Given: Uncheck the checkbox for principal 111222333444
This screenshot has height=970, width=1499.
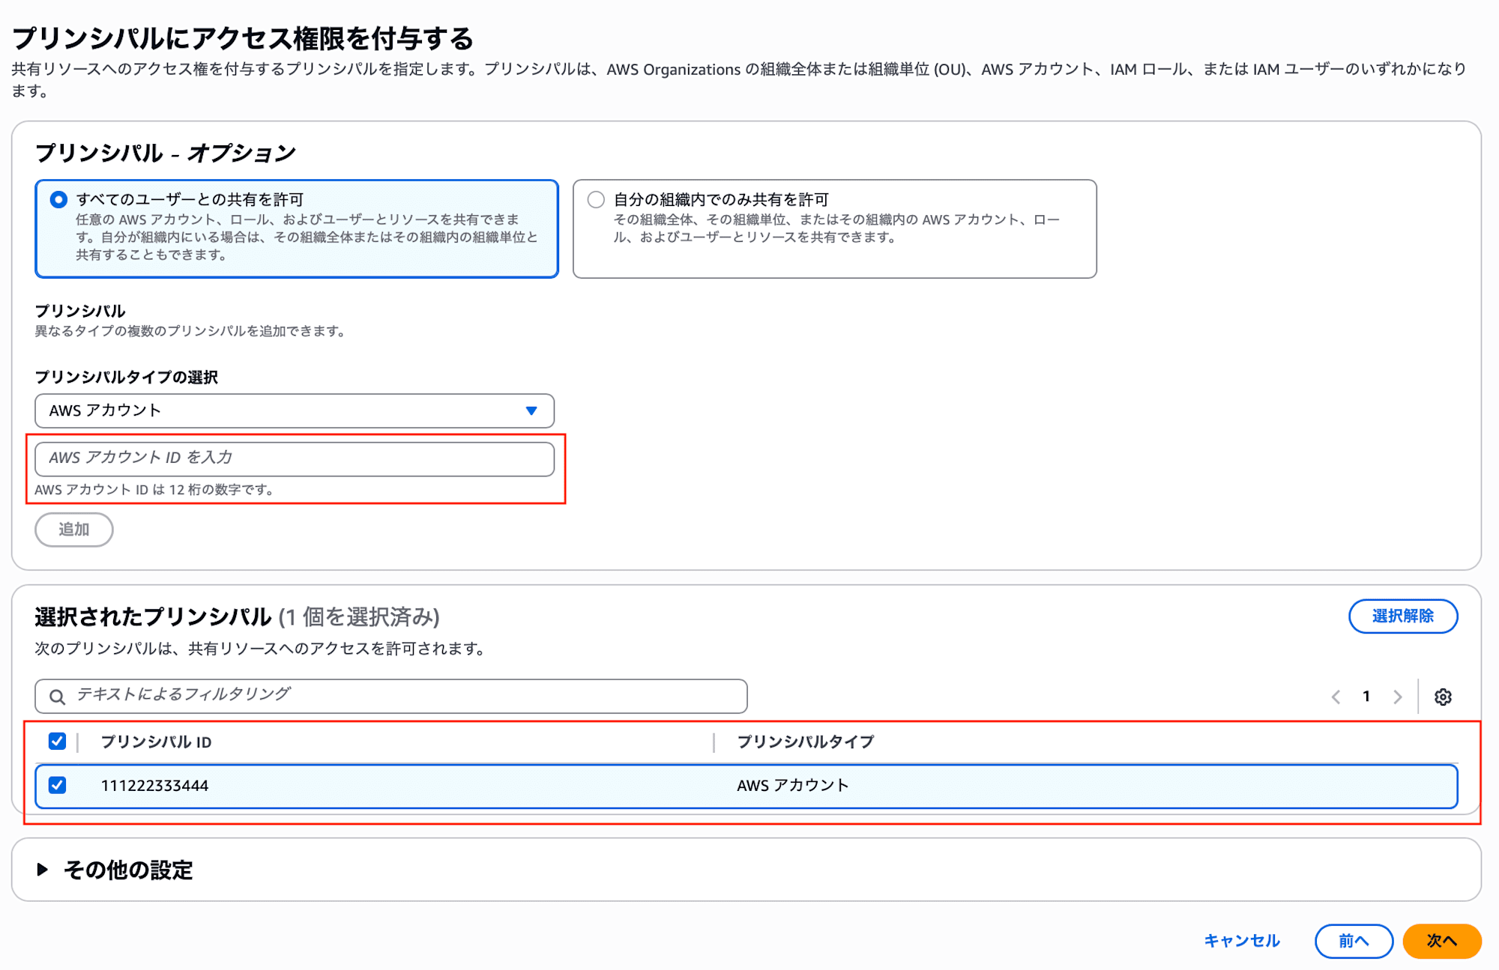Looking at the screenshot, I should click(x=57, y=786).
